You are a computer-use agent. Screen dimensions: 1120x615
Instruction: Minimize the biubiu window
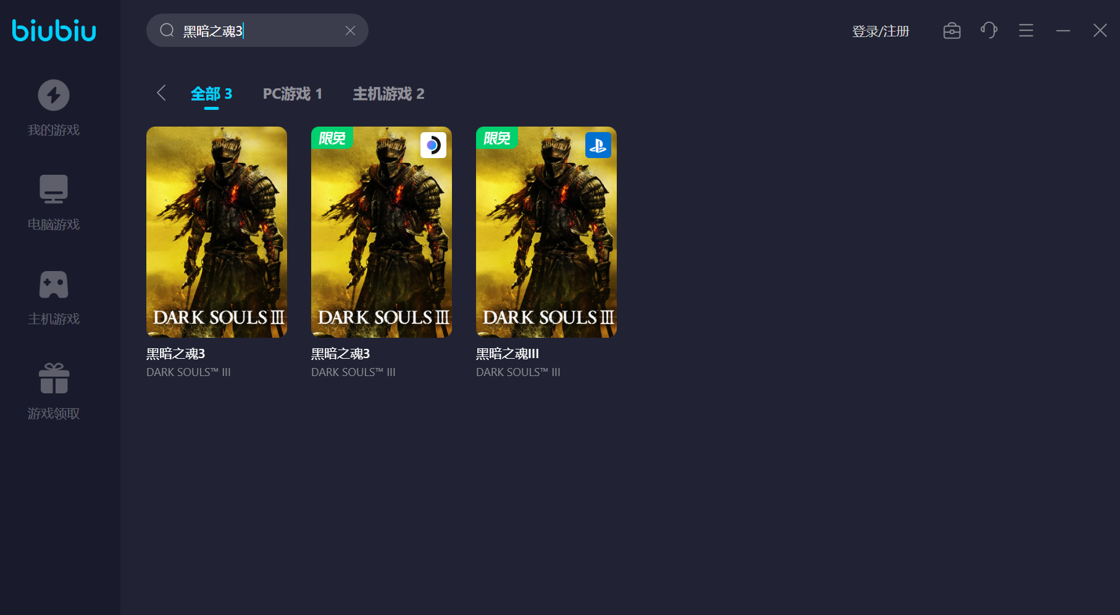[x=1063, y=30]
